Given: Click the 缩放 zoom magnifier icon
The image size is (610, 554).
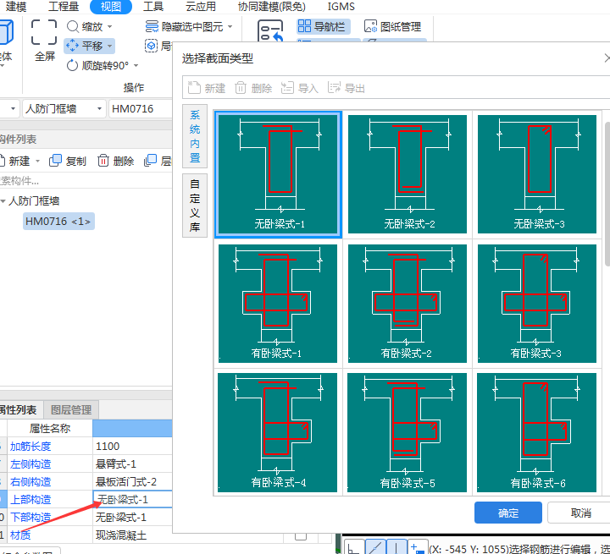Looking at the screenshot, I should (x=73, y=26).
